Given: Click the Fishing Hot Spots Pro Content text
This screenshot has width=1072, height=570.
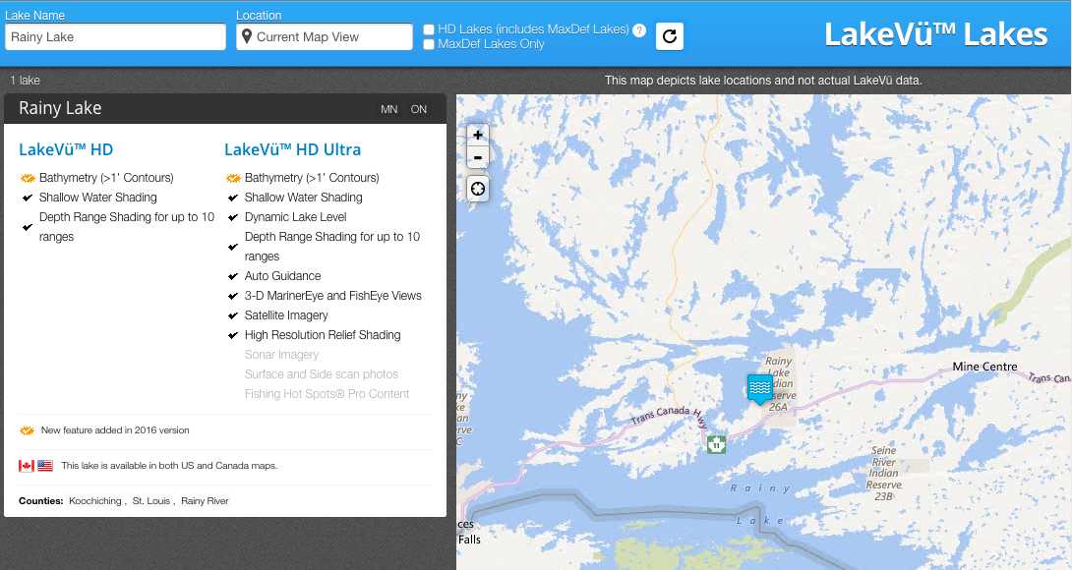Looking at the screenshot, I should coord(327,394).
